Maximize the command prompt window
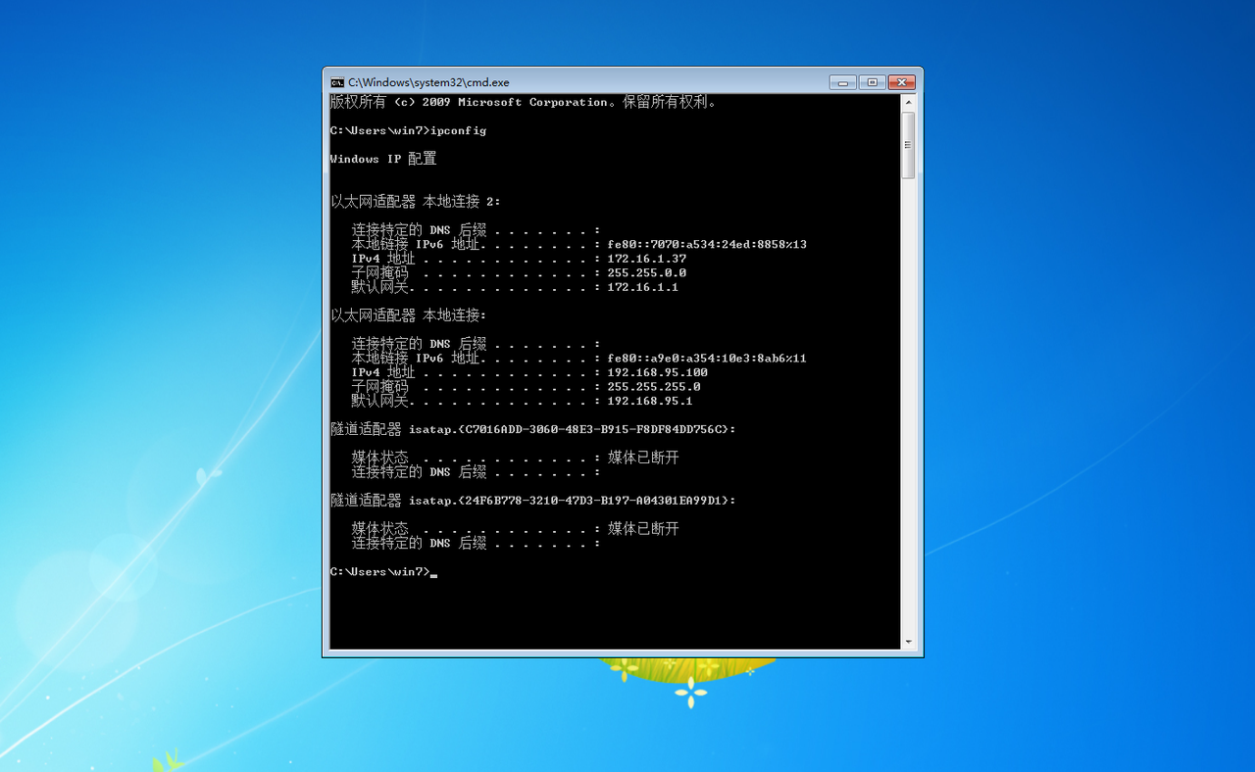Image resolution: width=1255 pixels, height=772 pixels. click(872, 82)
